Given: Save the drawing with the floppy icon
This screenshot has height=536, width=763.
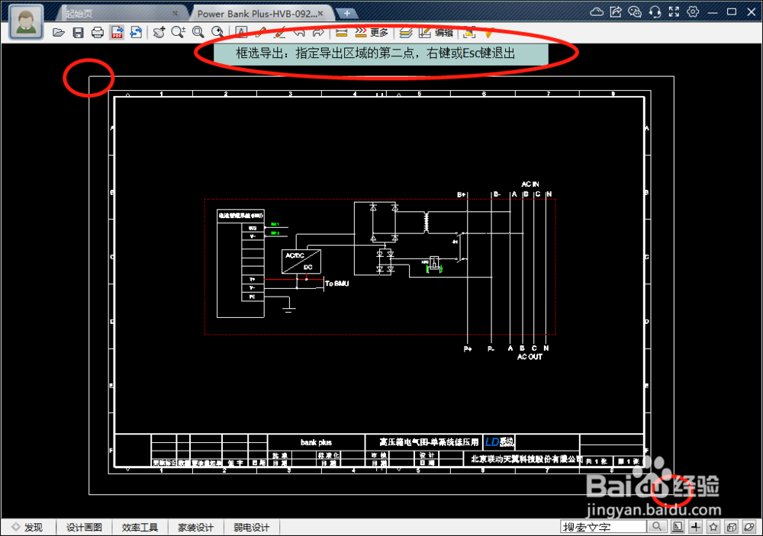Looking at the screenshot, I should 79,33.
